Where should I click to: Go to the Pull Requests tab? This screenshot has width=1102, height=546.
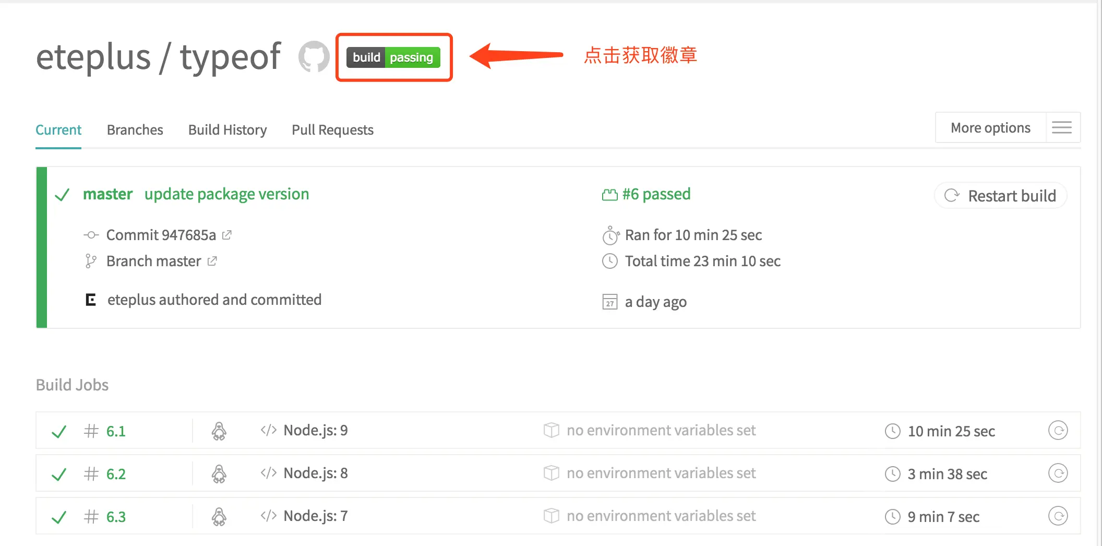[x=332, y=129]
